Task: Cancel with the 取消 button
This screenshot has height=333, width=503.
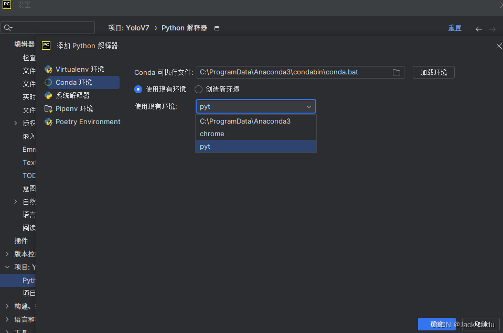Action: click(x=480, y=324)
